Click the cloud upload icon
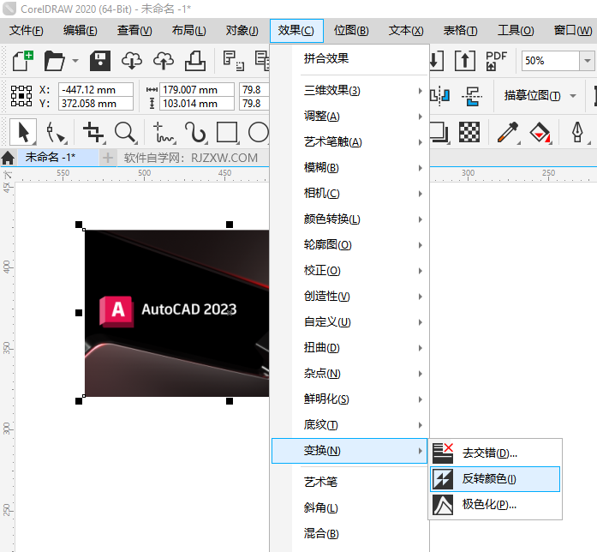The height and width of the screenshot is (552, 597). [164, 61]
